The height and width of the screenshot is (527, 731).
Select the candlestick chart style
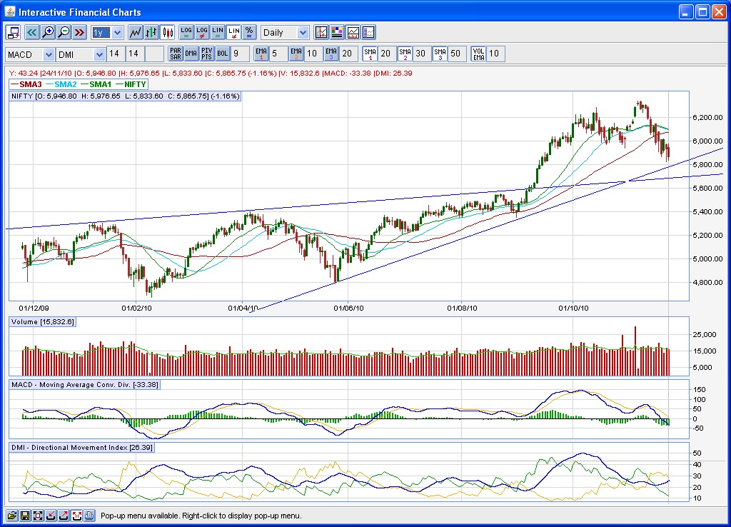167,32
